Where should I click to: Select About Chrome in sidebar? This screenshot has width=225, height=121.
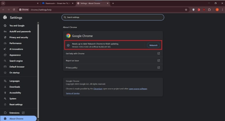pos(18,119)
